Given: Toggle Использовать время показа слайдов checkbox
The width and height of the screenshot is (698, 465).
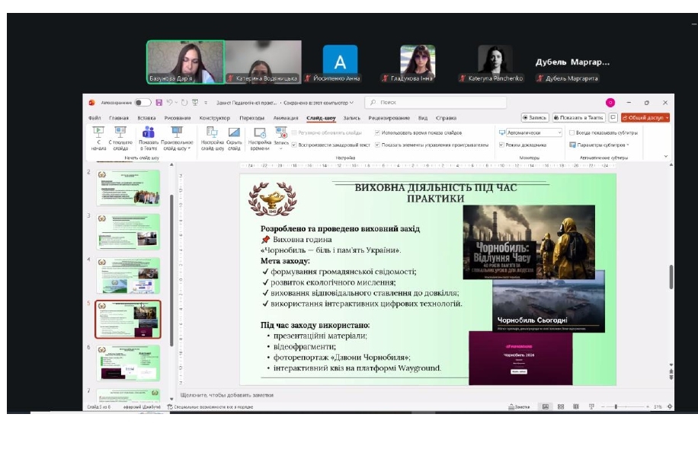Looking at the screenshot, I should pos(377,132).
